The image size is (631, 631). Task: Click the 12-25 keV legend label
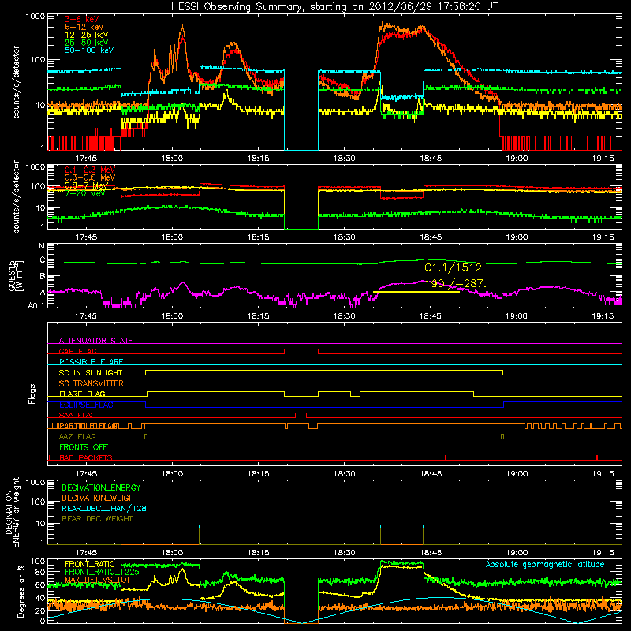pyautogui.click(x=87, y=35)
